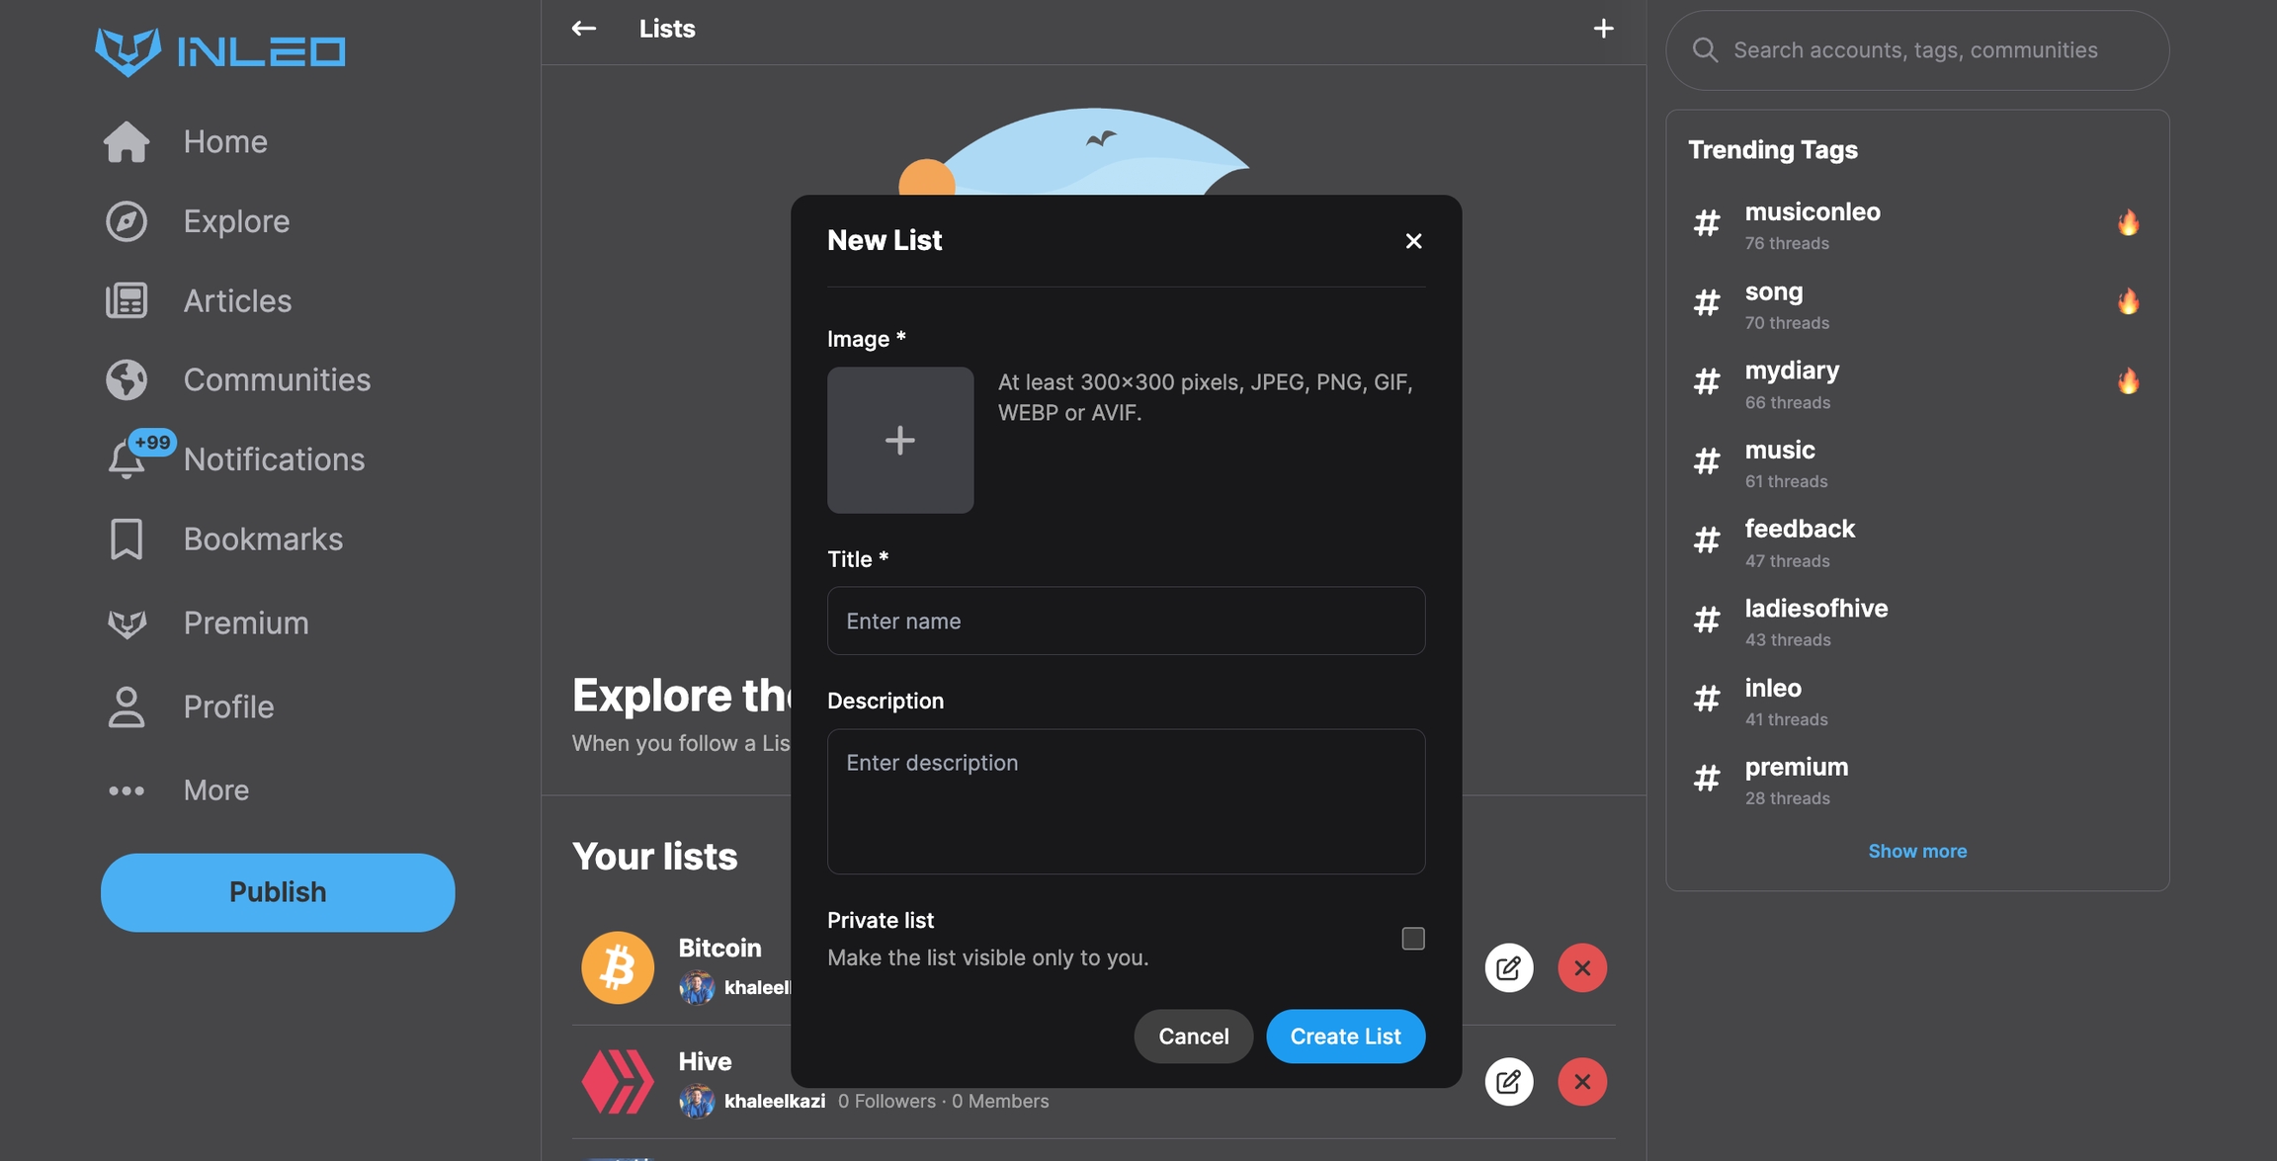Click the Communities globe icon
This screenshot has height=1161, width=2277.
pos(126,380)
